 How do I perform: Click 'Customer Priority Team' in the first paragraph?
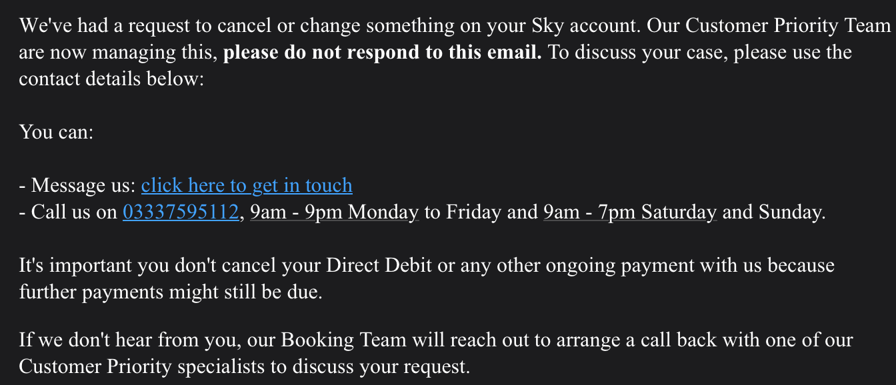click(x=788, y=25)
